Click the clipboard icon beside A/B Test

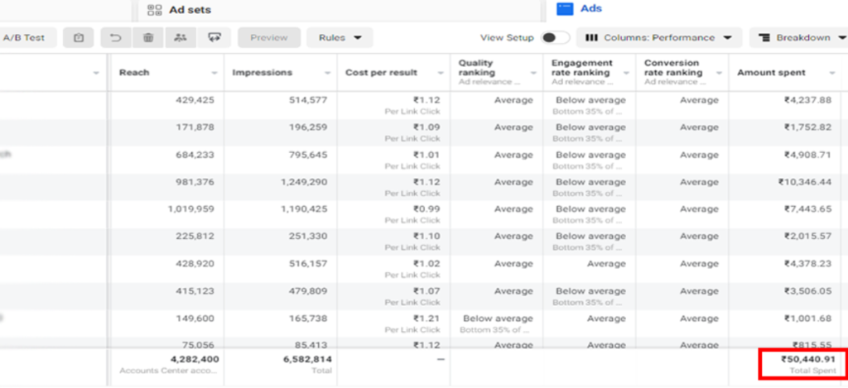coord(78,37)
